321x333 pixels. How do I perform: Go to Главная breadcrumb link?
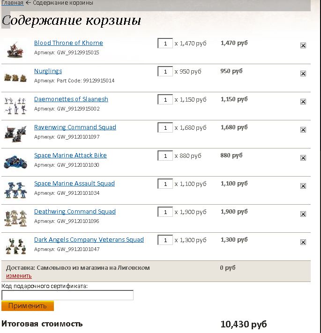point(12,3)
